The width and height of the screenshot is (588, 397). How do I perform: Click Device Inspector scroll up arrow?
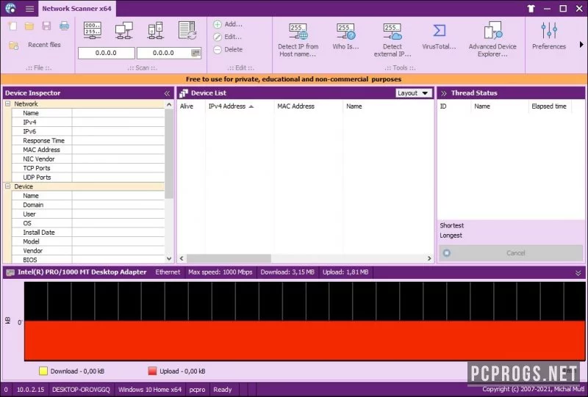[x=169, y=105]
